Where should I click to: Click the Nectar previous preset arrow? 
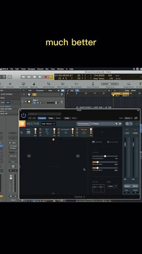point(116,124)
